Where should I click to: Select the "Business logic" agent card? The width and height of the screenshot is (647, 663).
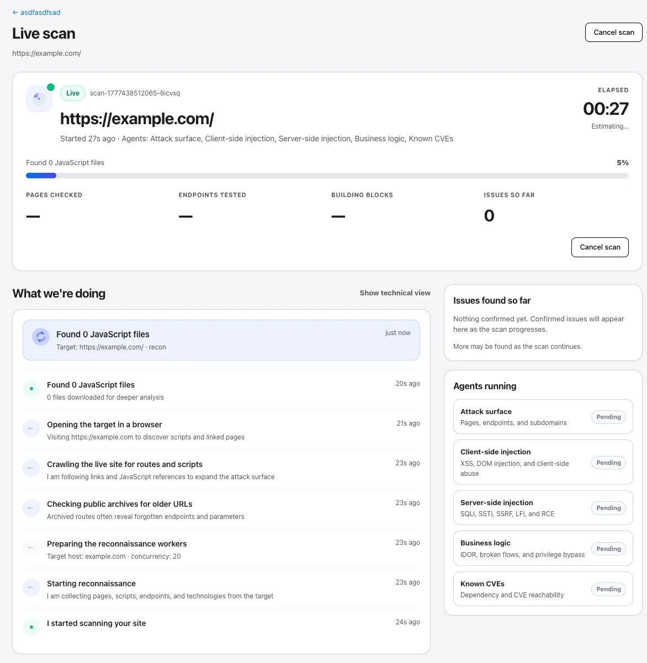point(543,548)
